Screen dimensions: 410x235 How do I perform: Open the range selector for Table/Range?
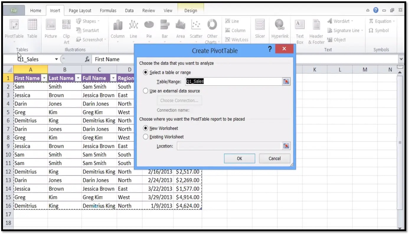pyautogui.click(x=286, y=82)
